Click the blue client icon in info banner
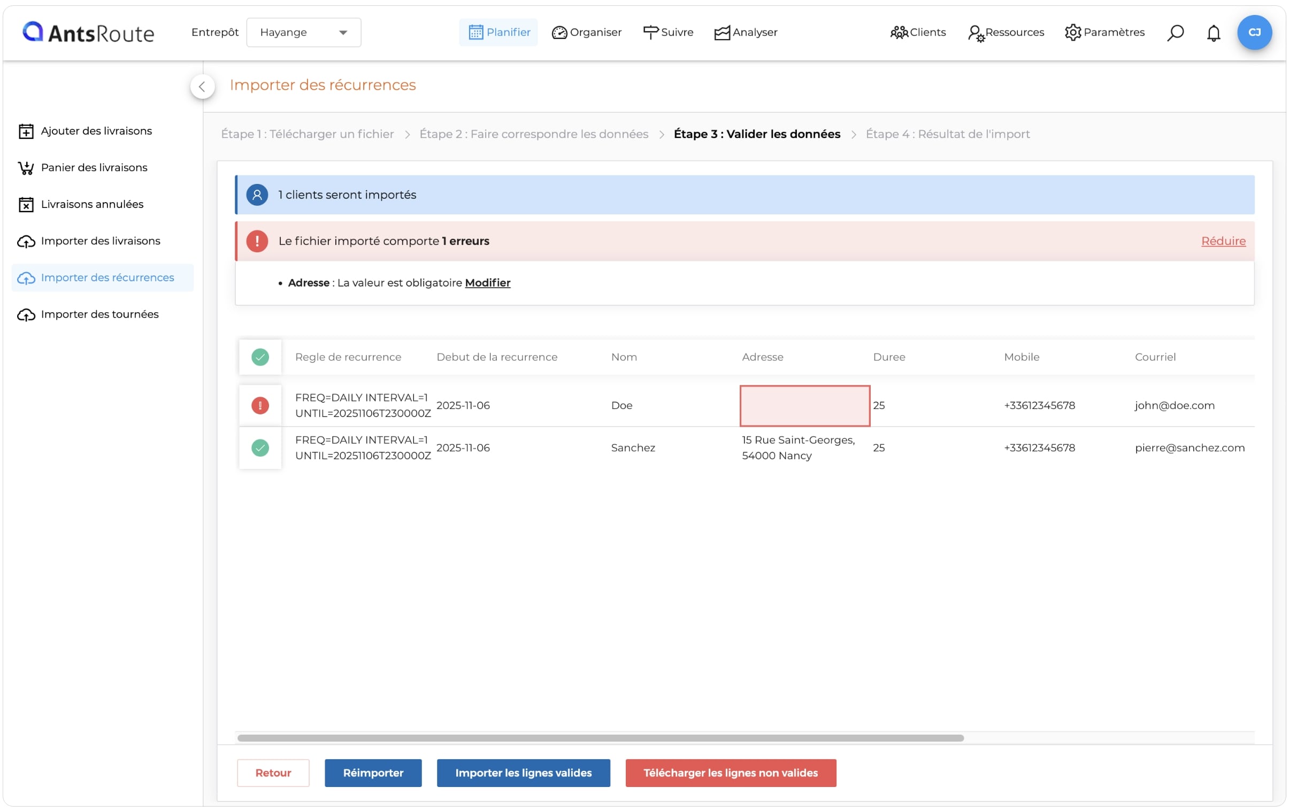Image resolution: width=1289 pixels, height=810 pixels. click(x=257, y=195)
